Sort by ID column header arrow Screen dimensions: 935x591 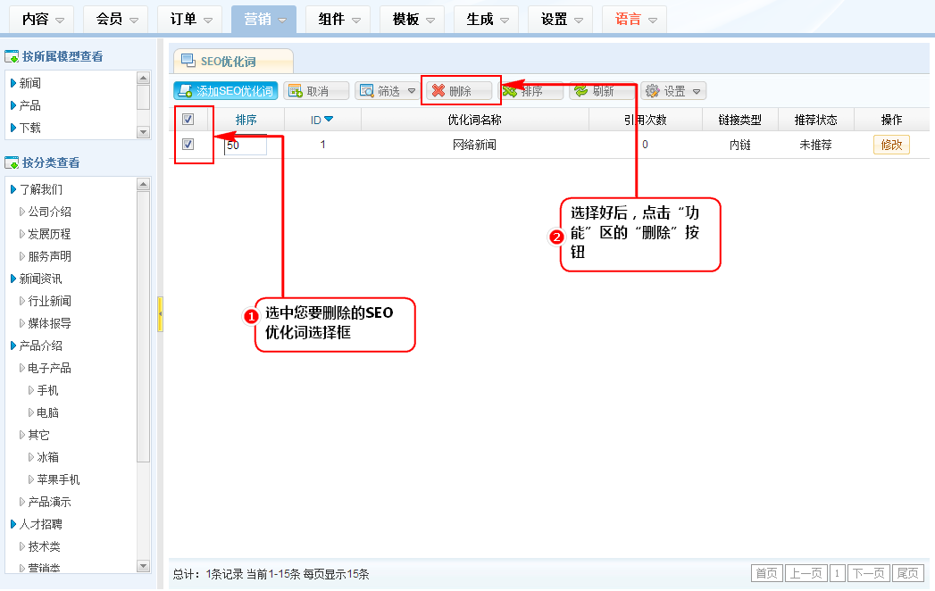click(x=329, y=120)
